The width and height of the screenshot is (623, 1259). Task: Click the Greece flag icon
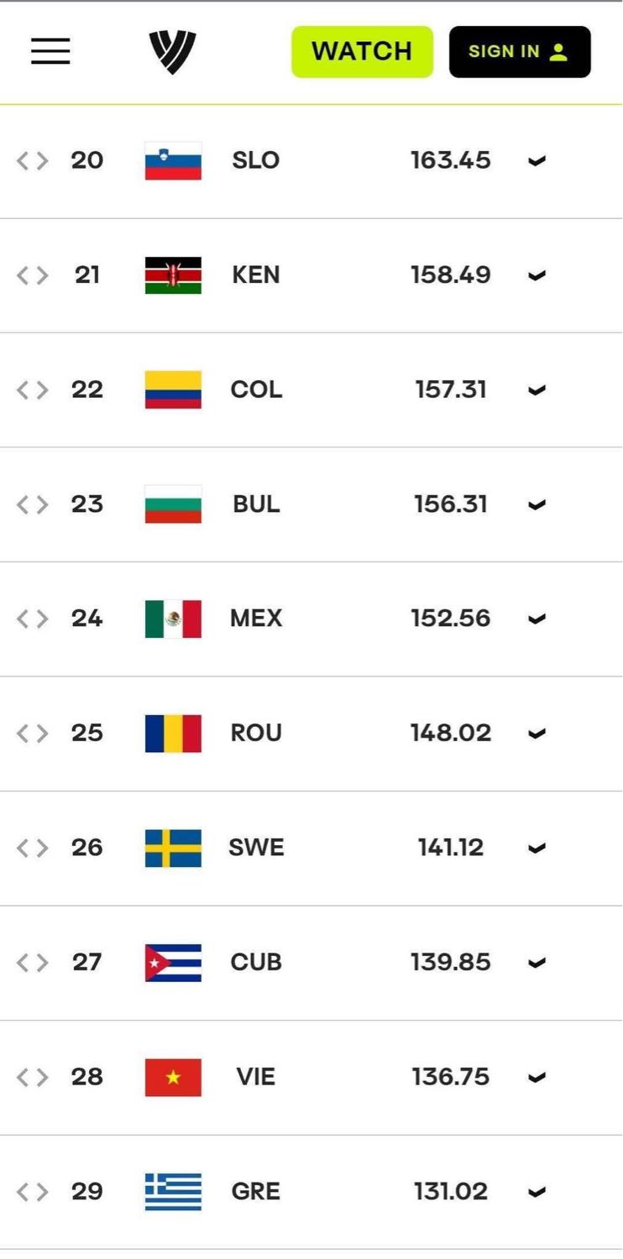pyautogui.click(x=173, y=1192)
